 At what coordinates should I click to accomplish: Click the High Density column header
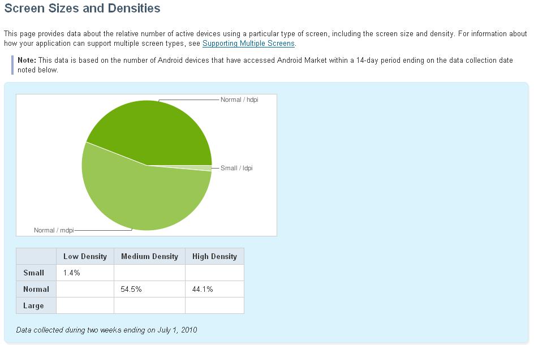pos(214,256)
